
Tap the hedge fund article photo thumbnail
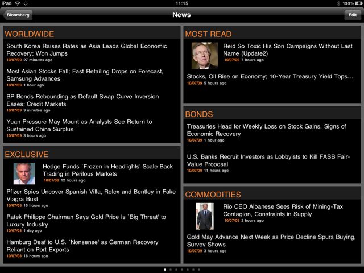coord(24,173)
